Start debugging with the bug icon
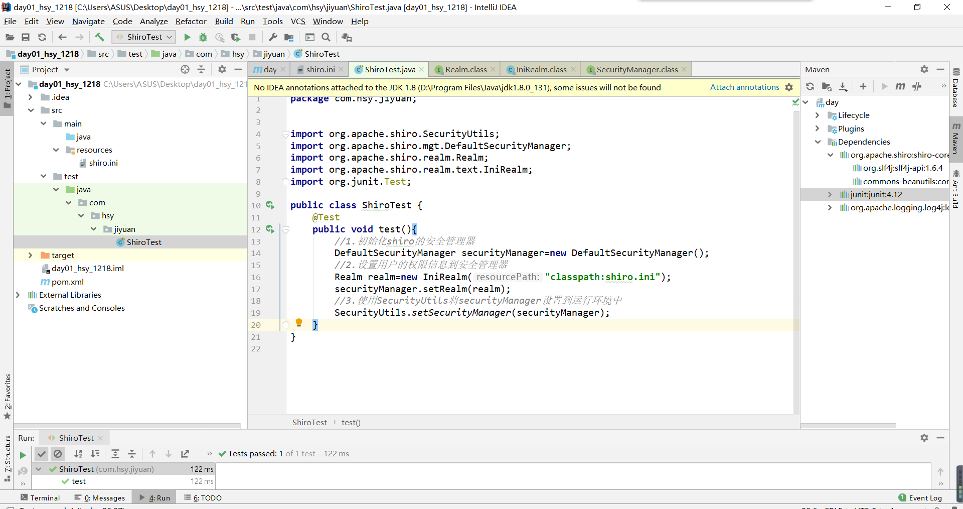Viewport: 963px width, 509px height. tap(203, 37)
